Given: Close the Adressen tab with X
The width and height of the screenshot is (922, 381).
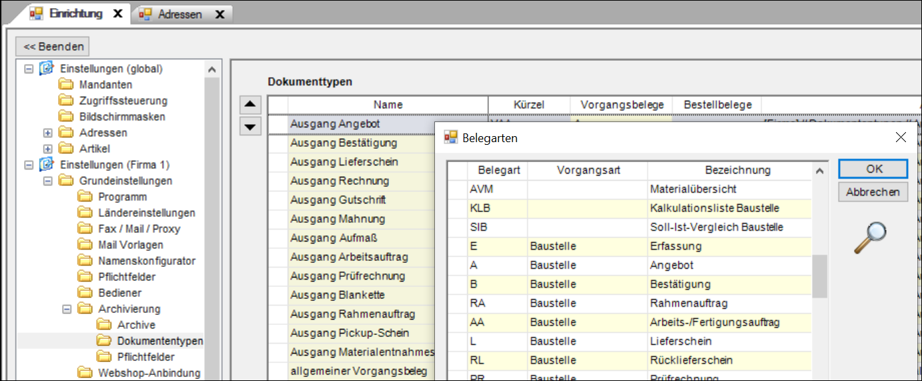Looking at the screenshot, I should click(219, 14).
